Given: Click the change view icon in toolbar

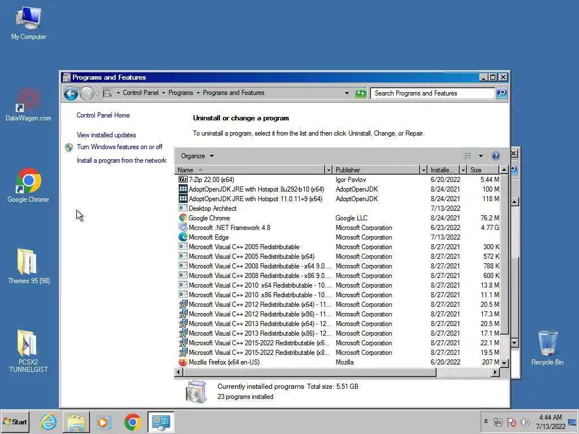Looking at the screenshot, I should click(x=466, y=156).
